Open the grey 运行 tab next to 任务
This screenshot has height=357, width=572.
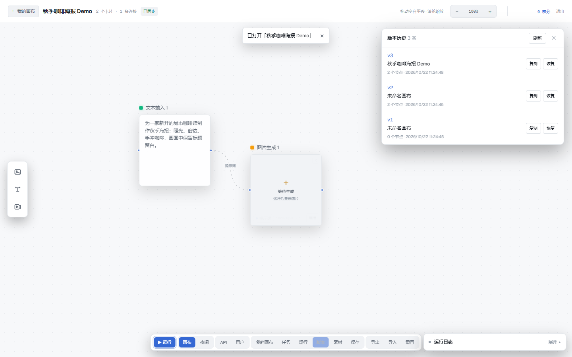pyautogui.click(x=303, y=342)
